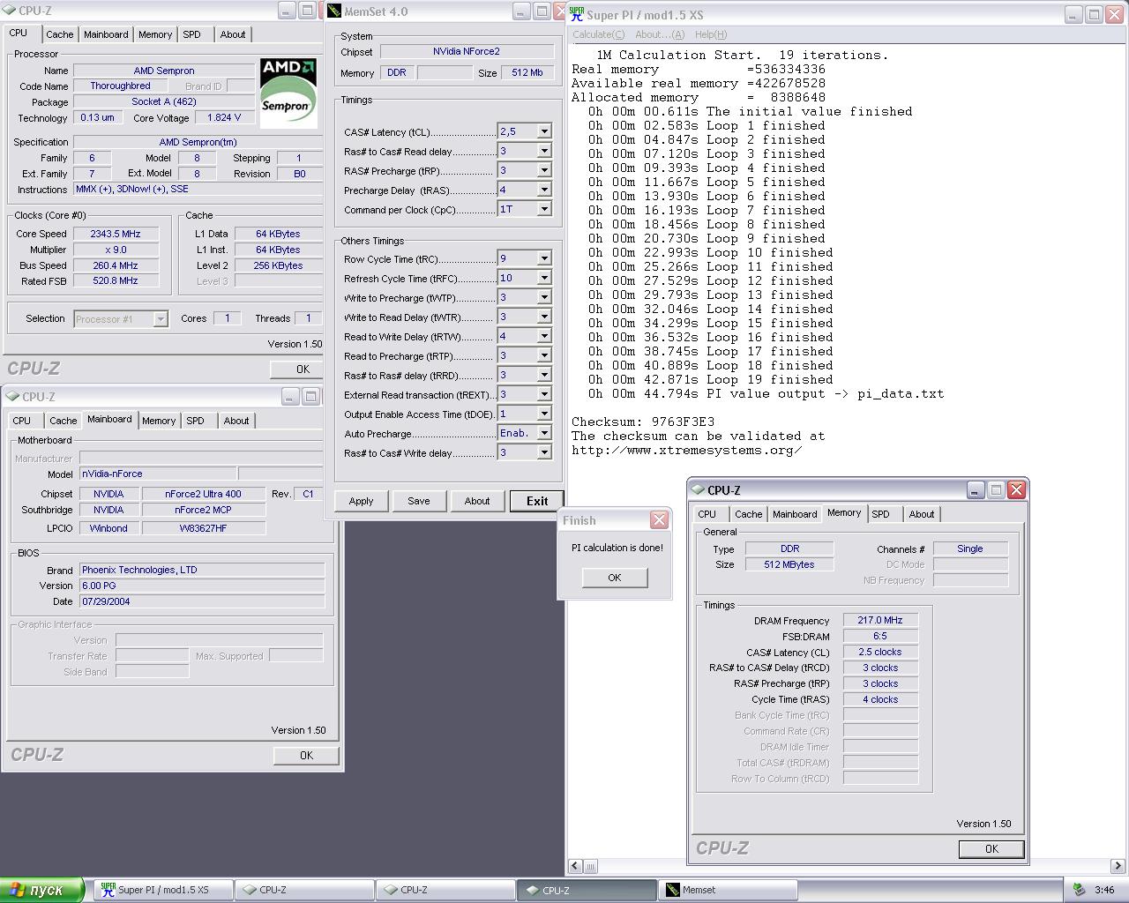Click the AMD Sempron logo in CPU-Z
Screen dimensions: 1129x903
coord(288,93)
